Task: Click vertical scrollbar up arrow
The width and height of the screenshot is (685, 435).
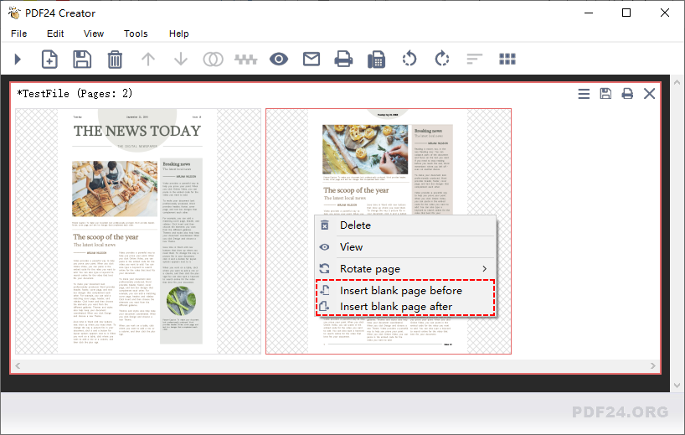Action: click(x=677, y=82)
